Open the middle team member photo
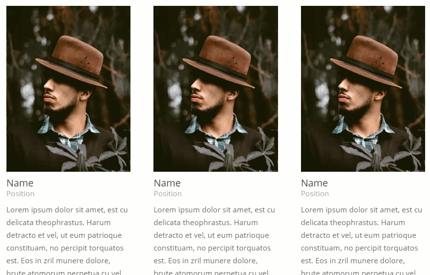 215,89
